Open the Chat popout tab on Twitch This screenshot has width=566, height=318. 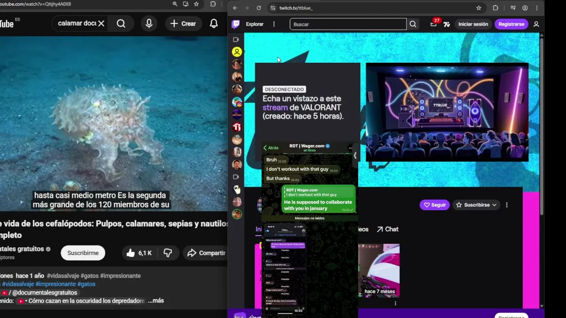click(x=388, y=229)
